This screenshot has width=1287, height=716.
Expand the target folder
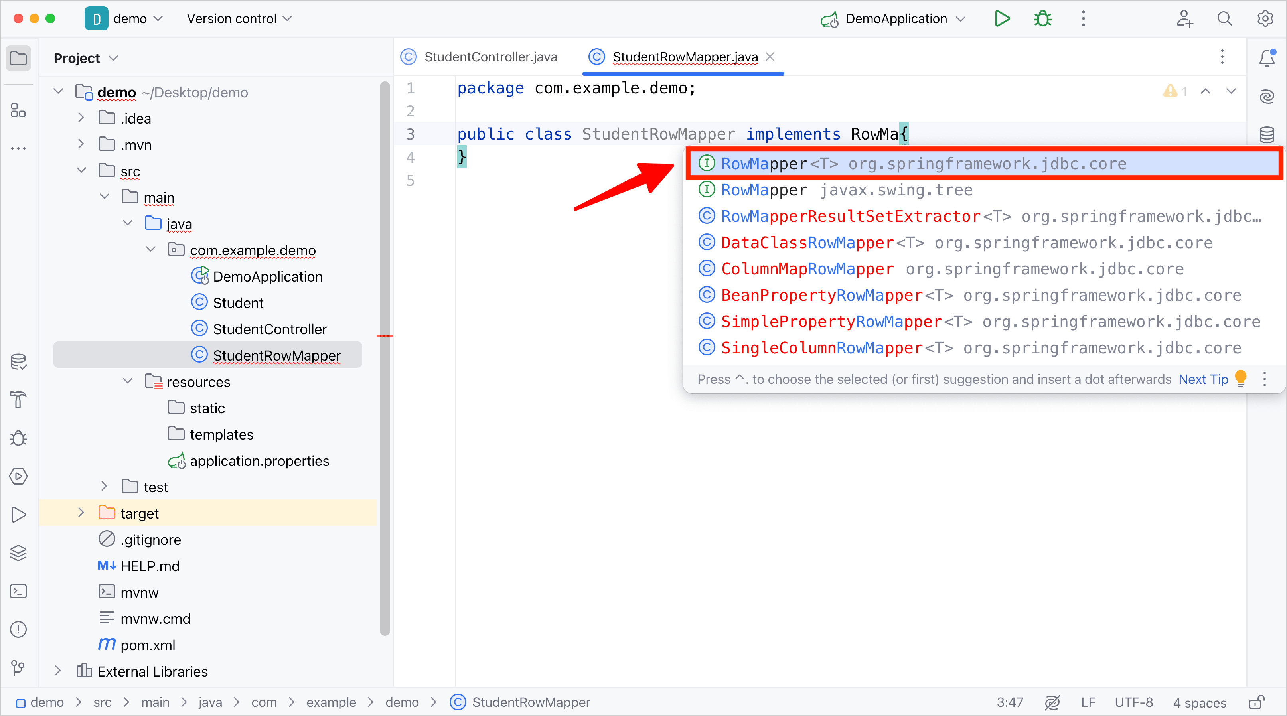tap(81, 513)
